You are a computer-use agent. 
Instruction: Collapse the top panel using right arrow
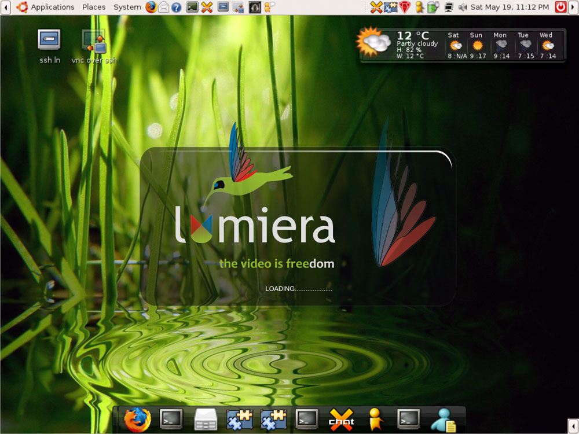coord(573,7)
